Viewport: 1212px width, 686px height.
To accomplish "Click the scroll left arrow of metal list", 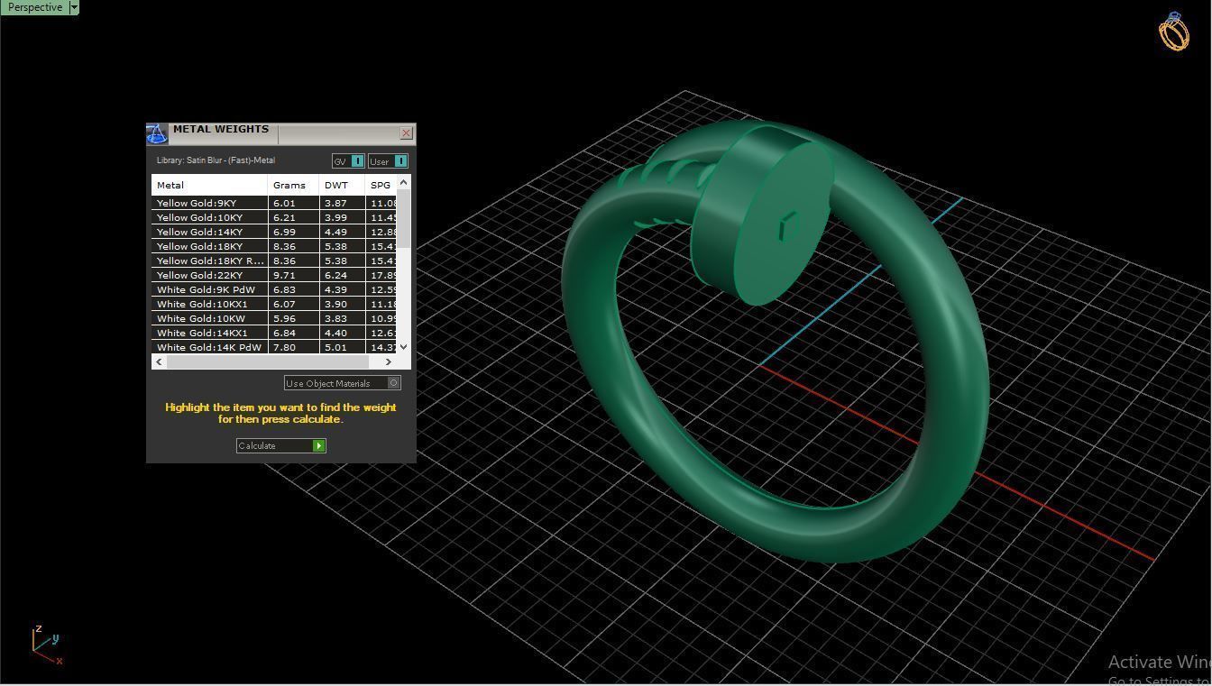I will click(x=159, y=361).
